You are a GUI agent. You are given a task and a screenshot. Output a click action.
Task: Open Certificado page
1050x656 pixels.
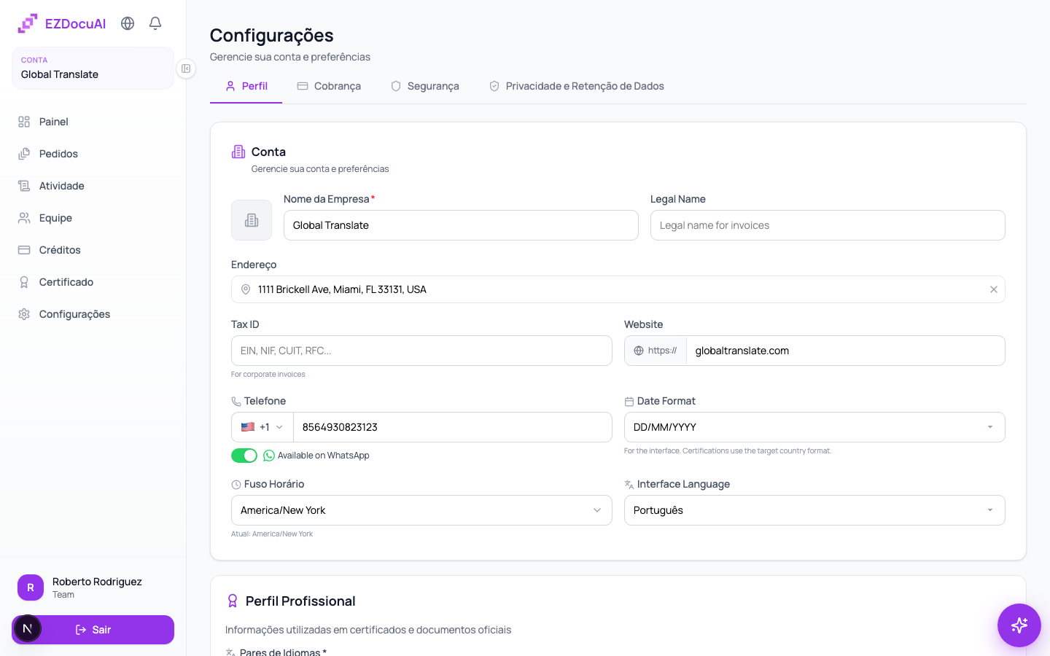click(93, 282)
